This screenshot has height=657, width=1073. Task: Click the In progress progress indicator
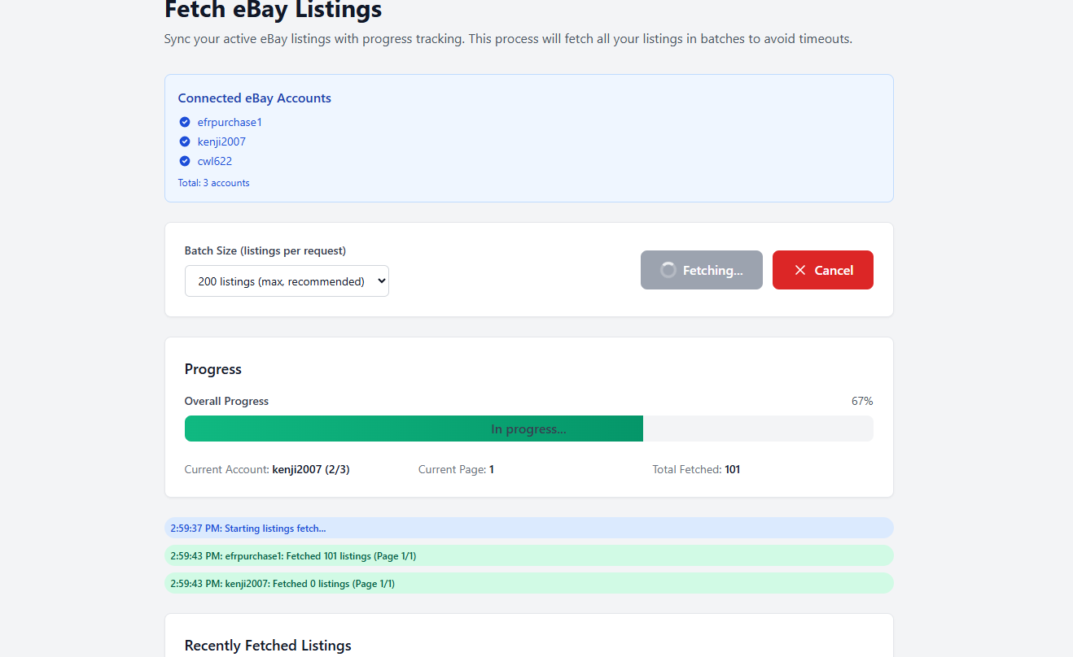point(529,429)
